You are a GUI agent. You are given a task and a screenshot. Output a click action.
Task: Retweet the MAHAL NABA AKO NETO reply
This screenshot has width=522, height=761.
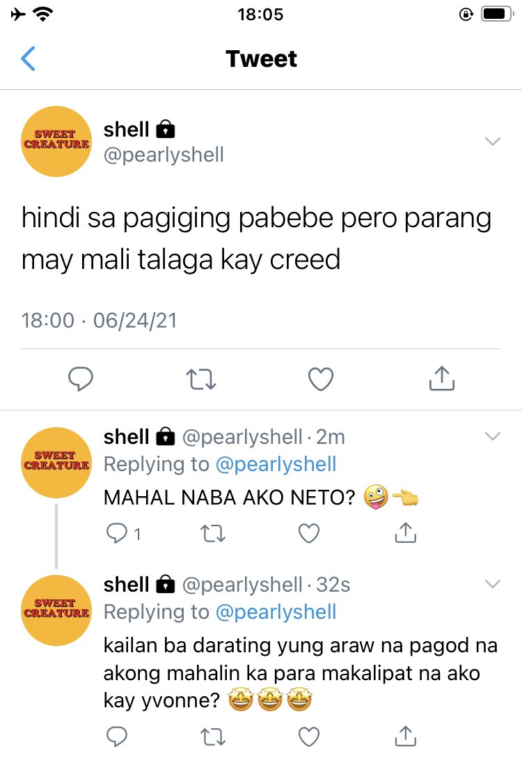[x=213, y=534]
